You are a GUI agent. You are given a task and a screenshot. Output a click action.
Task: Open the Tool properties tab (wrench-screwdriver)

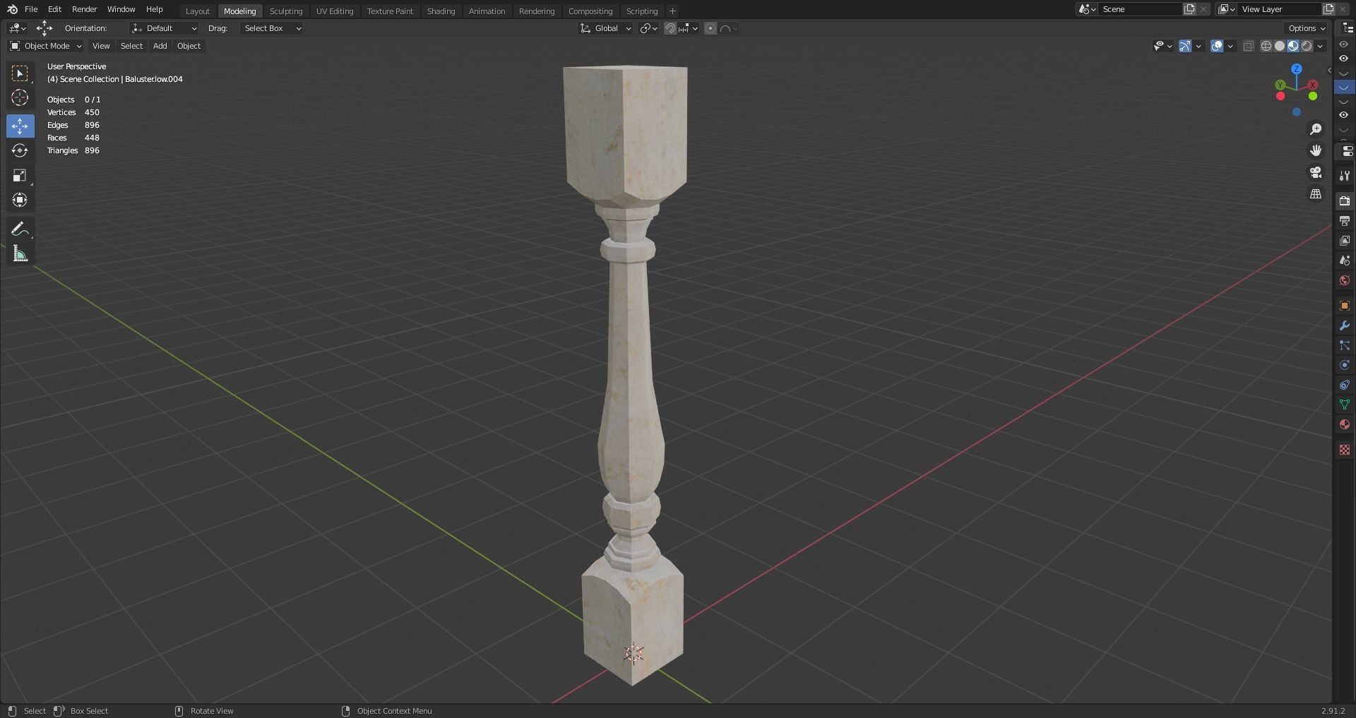tap(1345, 176)
